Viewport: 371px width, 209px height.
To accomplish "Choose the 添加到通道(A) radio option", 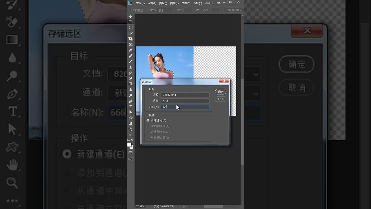I will coord(148,126).
